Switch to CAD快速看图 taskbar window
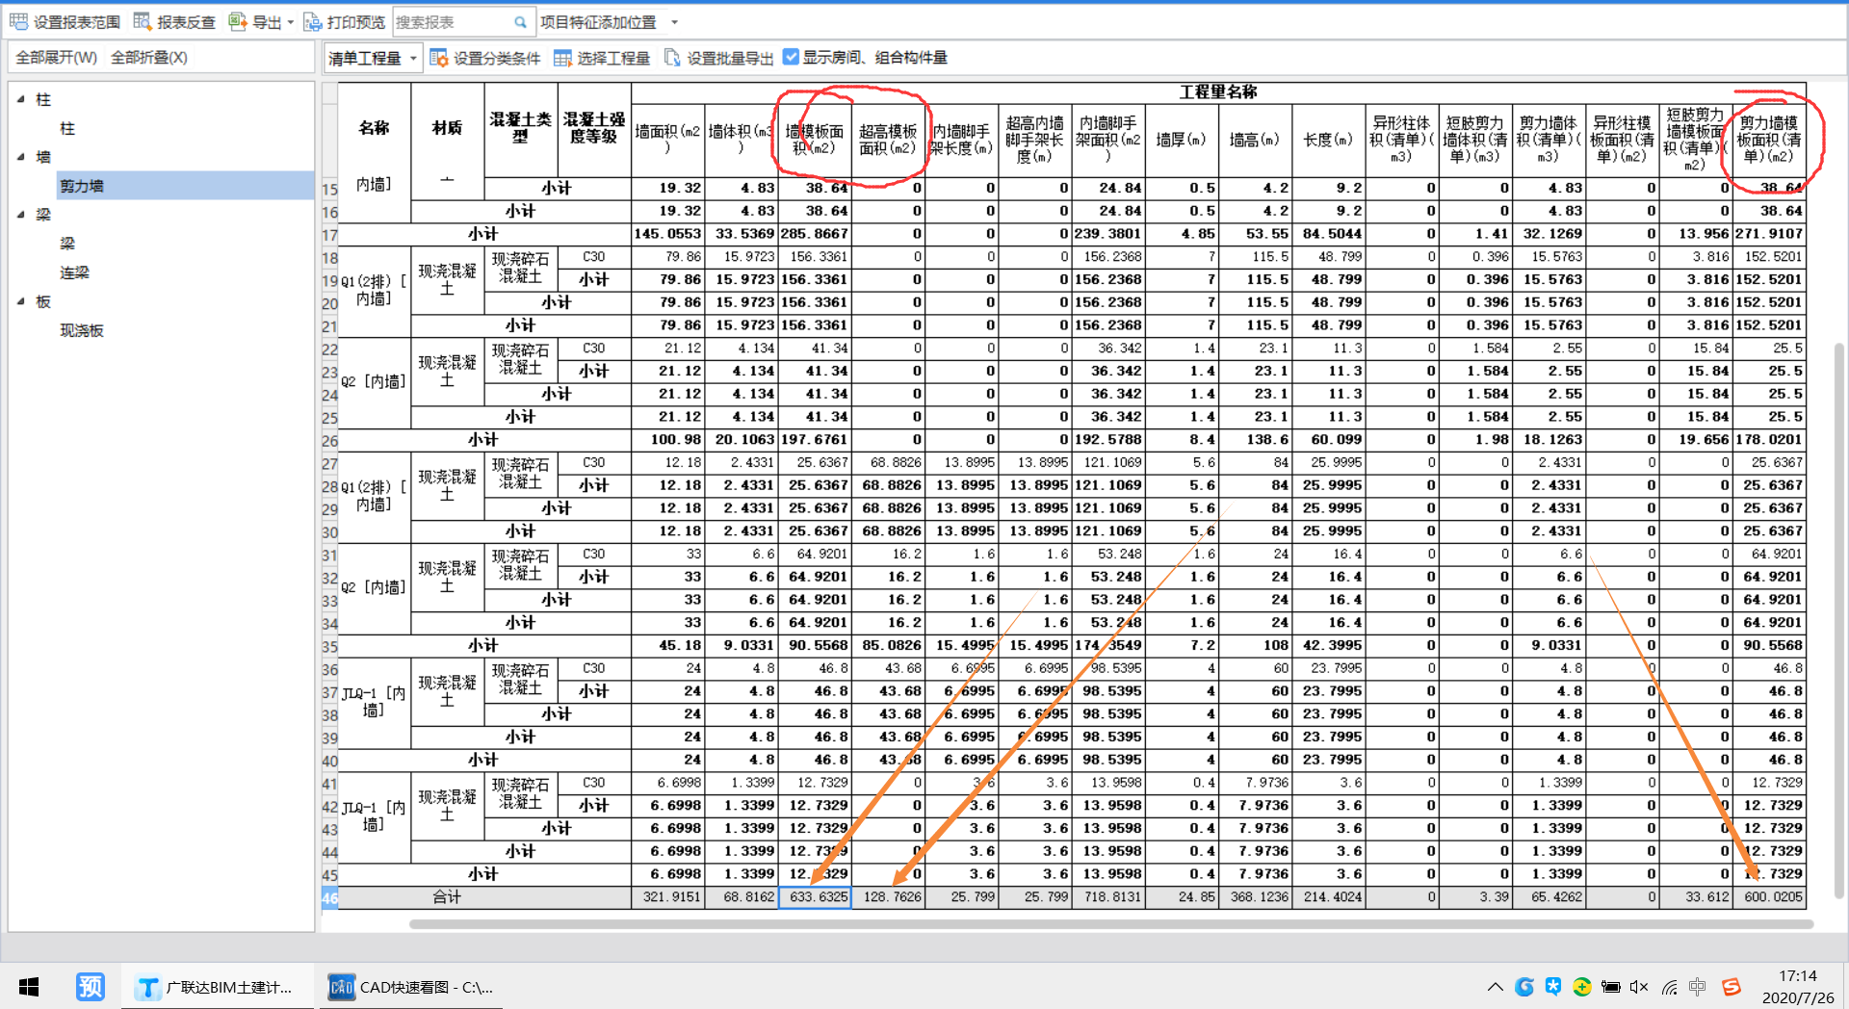Image resolution: width=1849 pixels, height=1009 pixels. (x=411, y=987)
